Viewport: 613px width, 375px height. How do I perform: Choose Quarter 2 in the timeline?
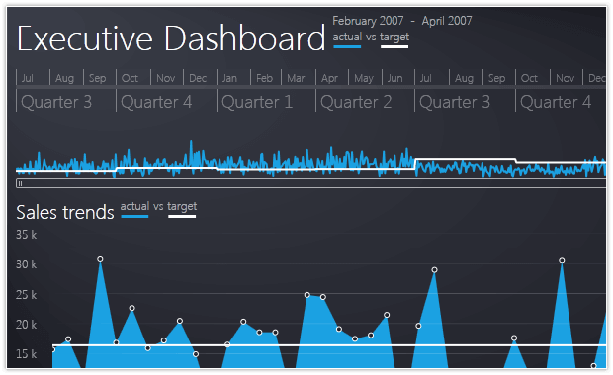click(356, 102)
